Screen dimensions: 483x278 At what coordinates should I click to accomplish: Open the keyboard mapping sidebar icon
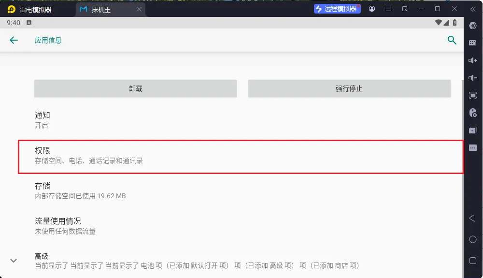pyautogui.click(x=473, y=43)
